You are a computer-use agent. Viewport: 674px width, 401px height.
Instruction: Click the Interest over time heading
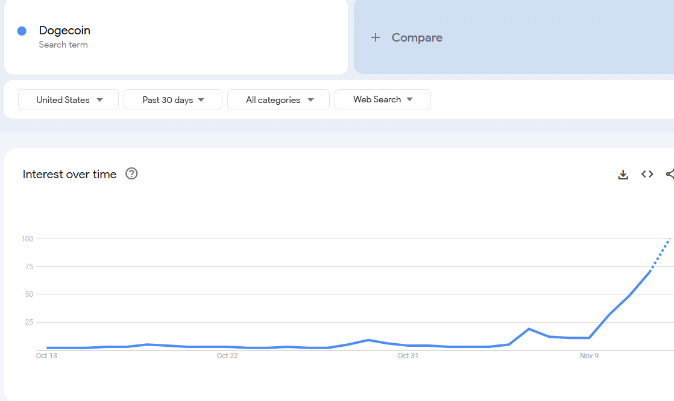(x=70, y=175)
